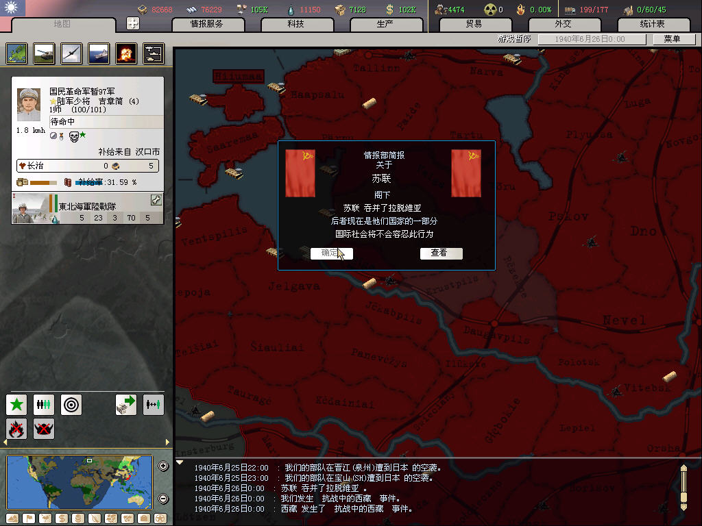Open the 生产 tab

click(x=385, y=24)
